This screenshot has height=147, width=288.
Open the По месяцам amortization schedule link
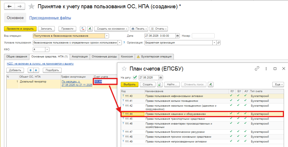pyautogui.click(x=77, y=83)
